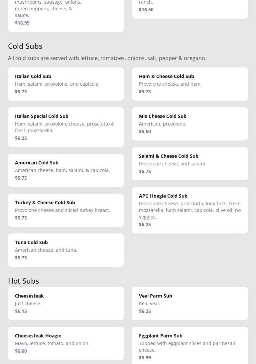Screen dimensions: 256x364
Task: Choose the Italian Special Cold Sub
Action: [66, 127]
